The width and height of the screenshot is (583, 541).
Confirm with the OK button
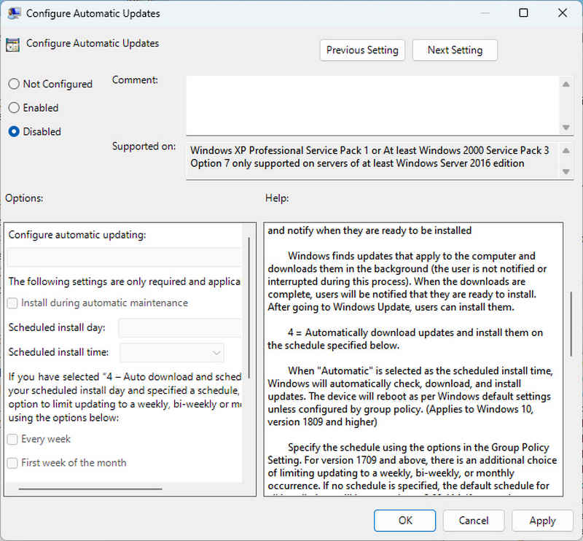coord(405,520)
